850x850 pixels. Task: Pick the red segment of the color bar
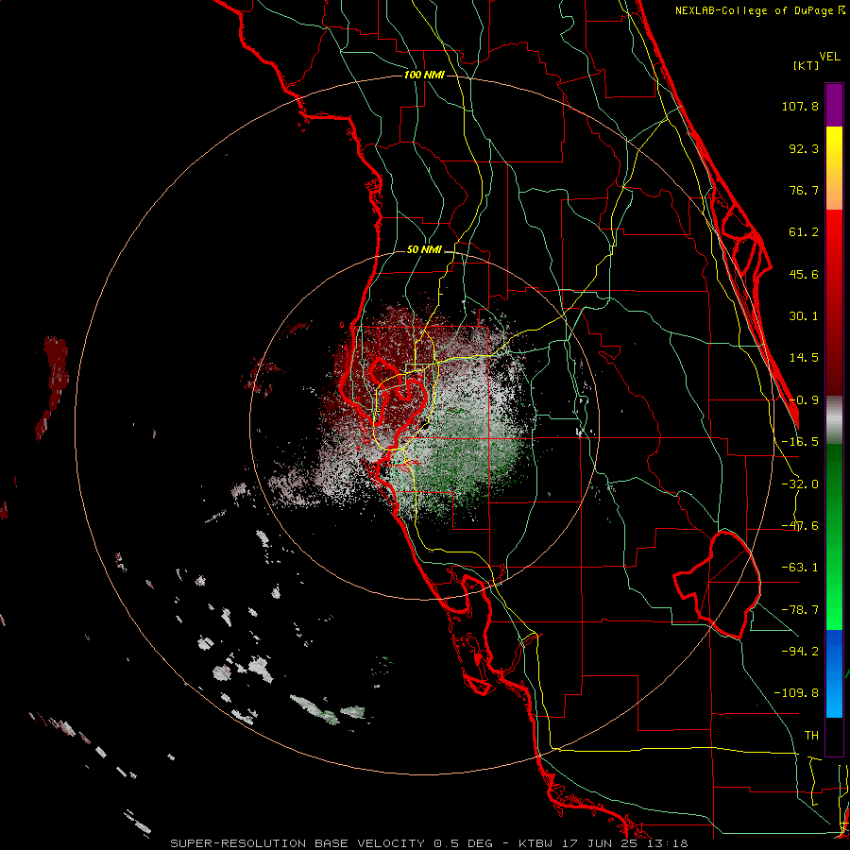[x=834, y=302]
